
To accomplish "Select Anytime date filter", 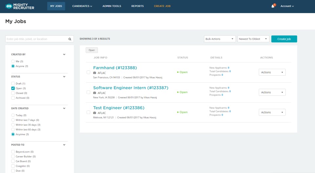I will click(x=13, y=134).
